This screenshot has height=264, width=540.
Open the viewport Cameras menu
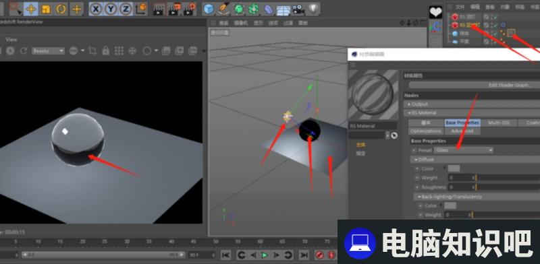pos(241,23)
